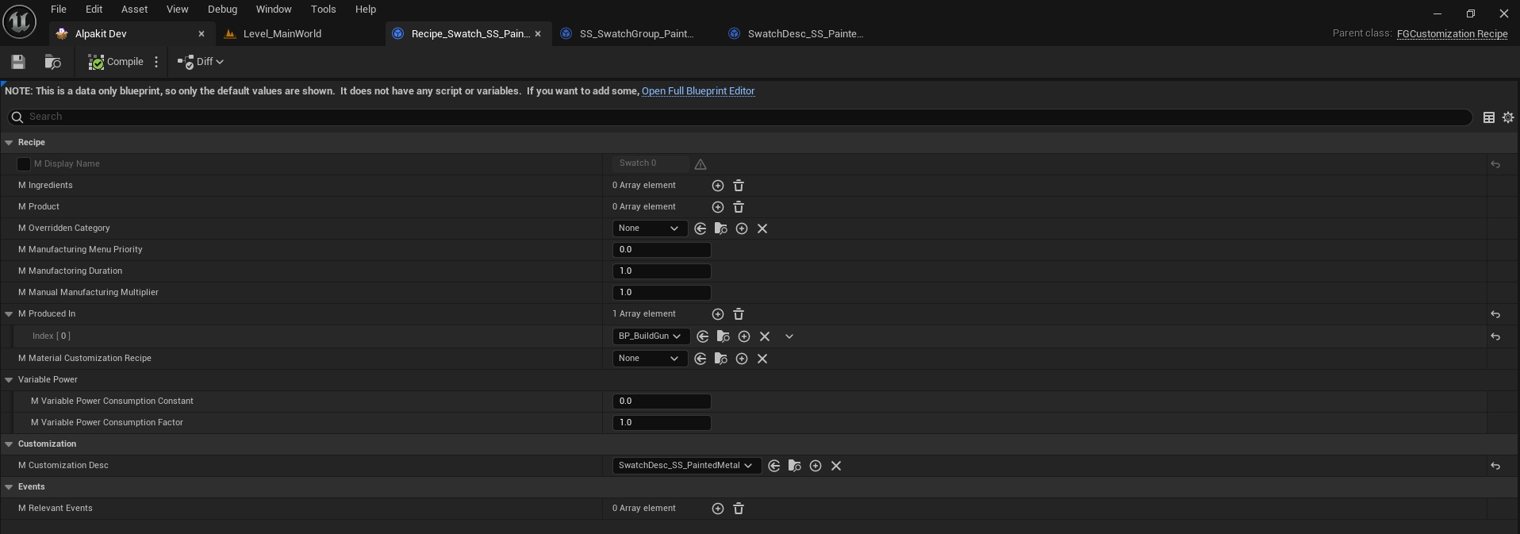Open the M Overridden Category dropdown

(x=649, y=229)
